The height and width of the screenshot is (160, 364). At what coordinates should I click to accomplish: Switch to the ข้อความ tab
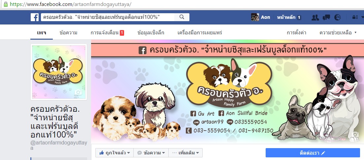point(68,33)
